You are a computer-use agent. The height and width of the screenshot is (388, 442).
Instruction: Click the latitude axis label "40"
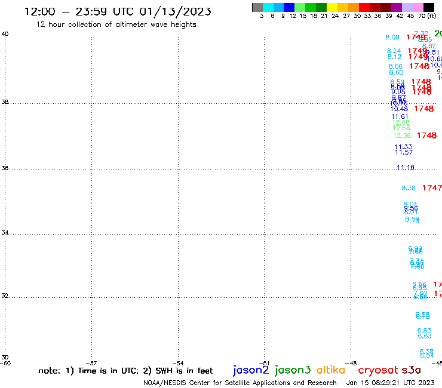pyautogui.click(x=5, y=34)
